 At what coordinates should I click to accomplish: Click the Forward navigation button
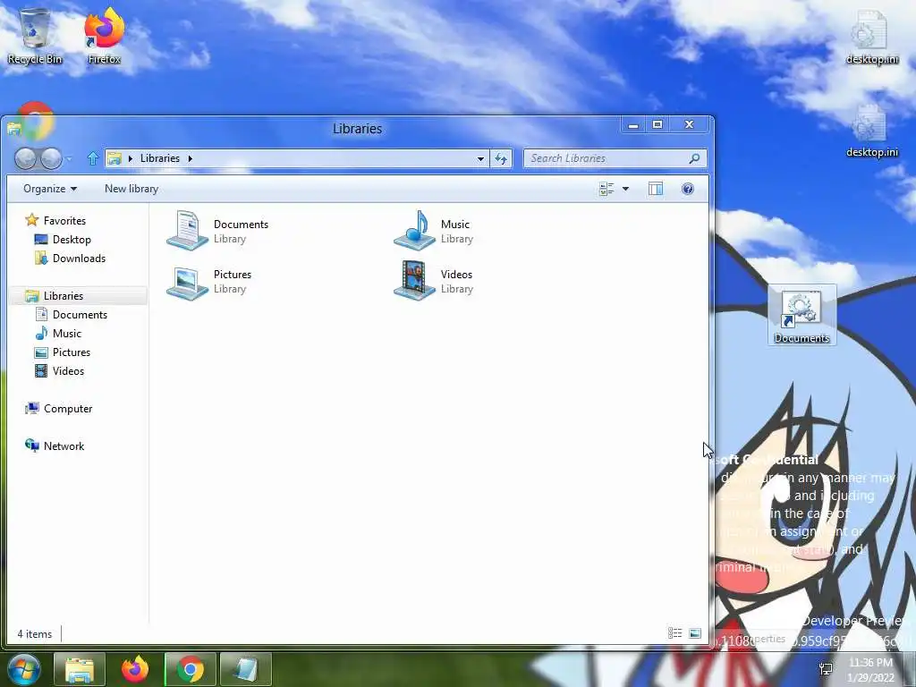pos(51,158)
